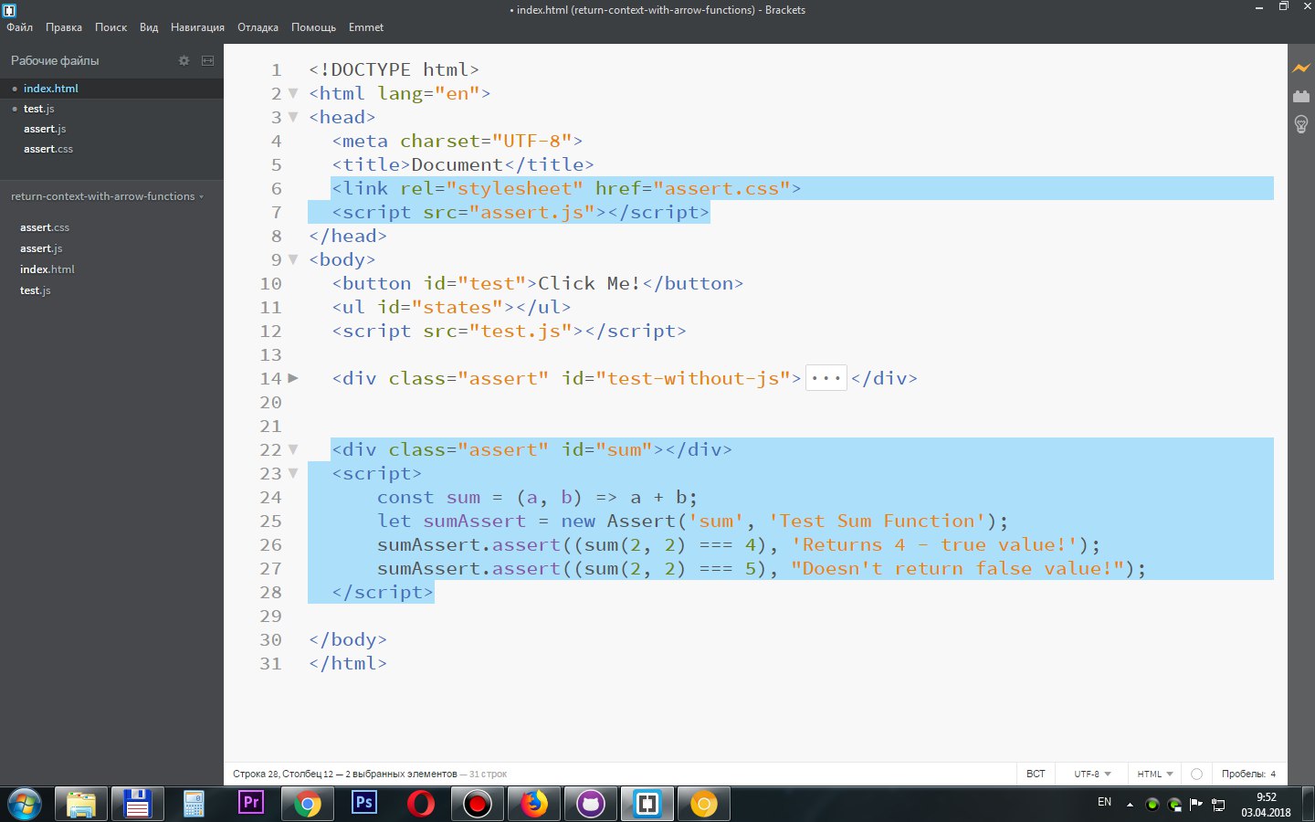Show hidden system tray icons arrow

pos(1130,805)
